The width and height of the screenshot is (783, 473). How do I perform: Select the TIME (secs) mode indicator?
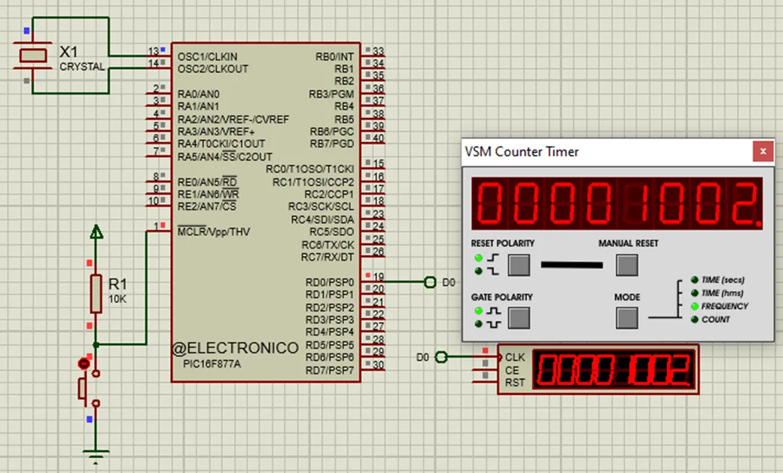[x=694, y=280]
